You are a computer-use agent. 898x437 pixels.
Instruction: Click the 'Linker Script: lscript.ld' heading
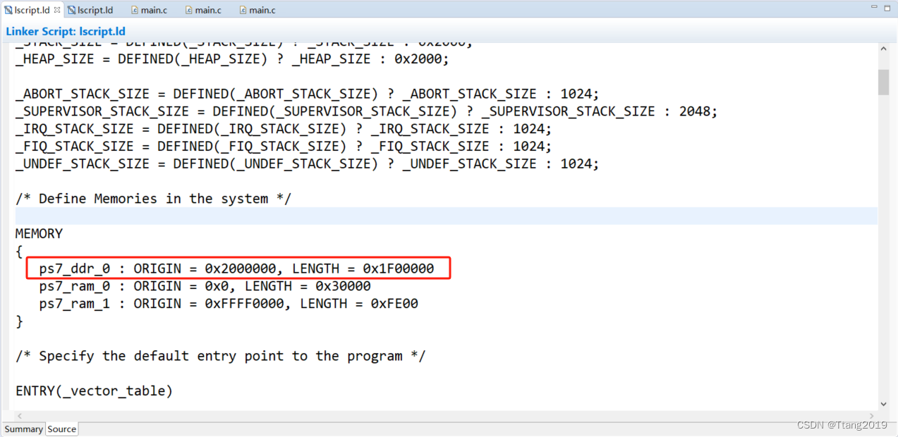[x=66, y=32]
